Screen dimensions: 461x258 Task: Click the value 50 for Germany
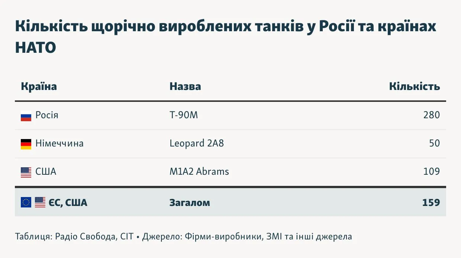click(x=434, y=143)
